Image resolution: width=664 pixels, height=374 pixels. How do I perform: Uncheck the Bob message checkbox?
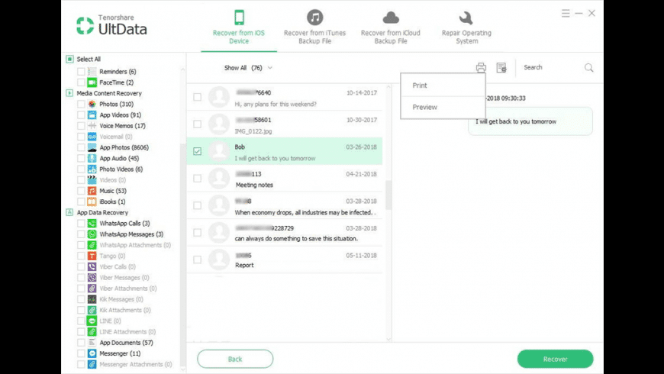pyautogui.click(x=198, y=151)
